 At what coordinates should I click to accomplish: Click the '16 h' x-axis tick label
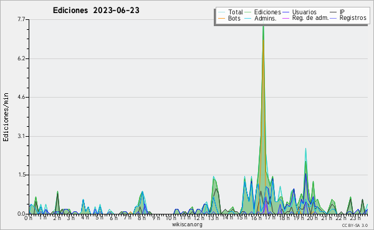click(x=256, y=218)
